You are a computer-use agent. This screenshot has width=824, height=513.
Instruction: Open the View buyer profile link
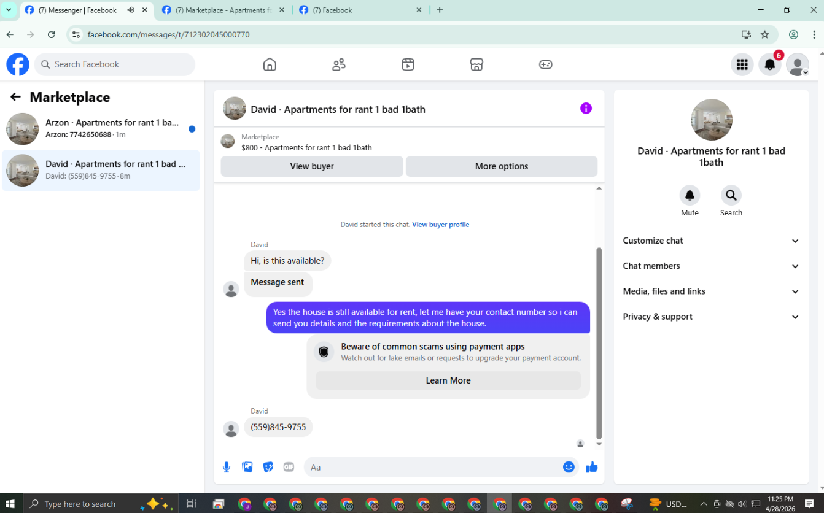pos(440,225)
